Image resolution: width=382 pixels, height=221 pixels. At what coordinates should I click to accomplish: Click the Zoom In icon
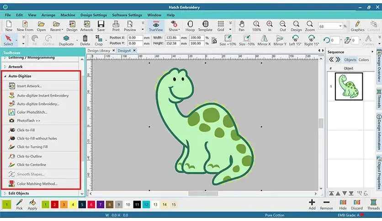[x=270, y=24]
